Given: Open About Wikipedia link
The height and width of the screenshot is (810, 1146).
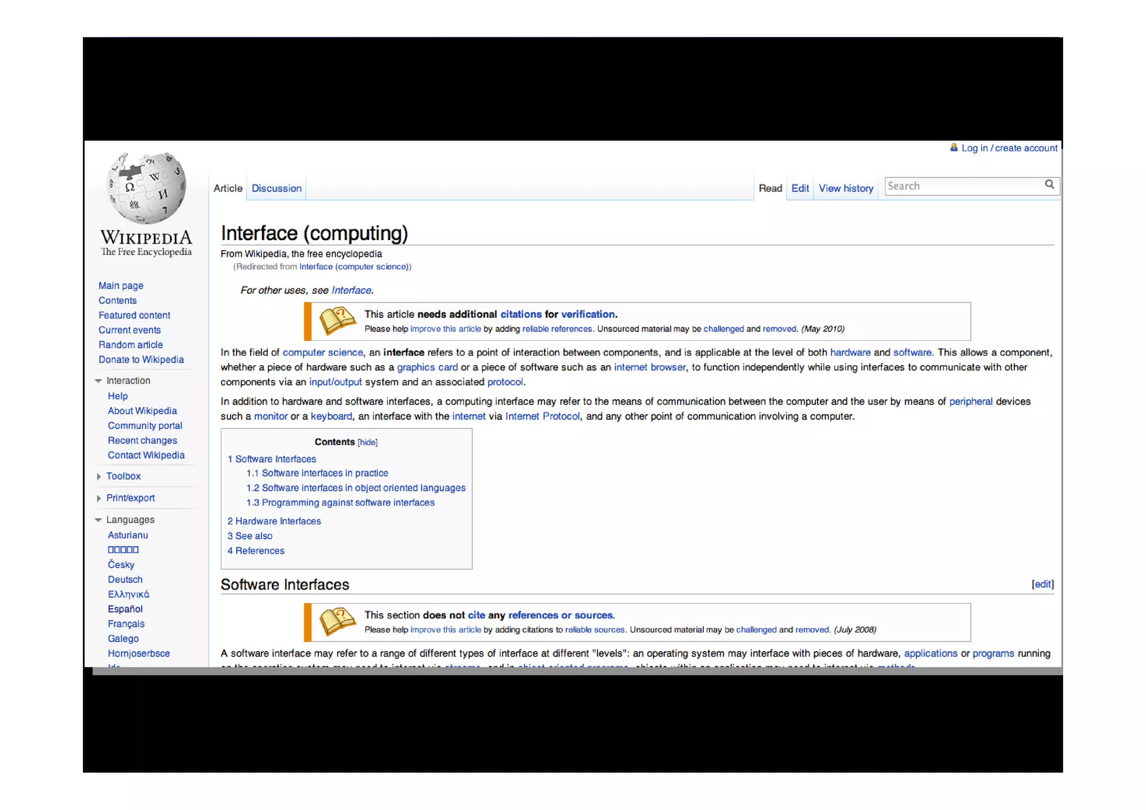Looking at the screenshot, I should coord(142,411).
